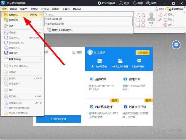Open 客服 customer service
This screenshot has width=186, height=140.
[x=138, y=3]
